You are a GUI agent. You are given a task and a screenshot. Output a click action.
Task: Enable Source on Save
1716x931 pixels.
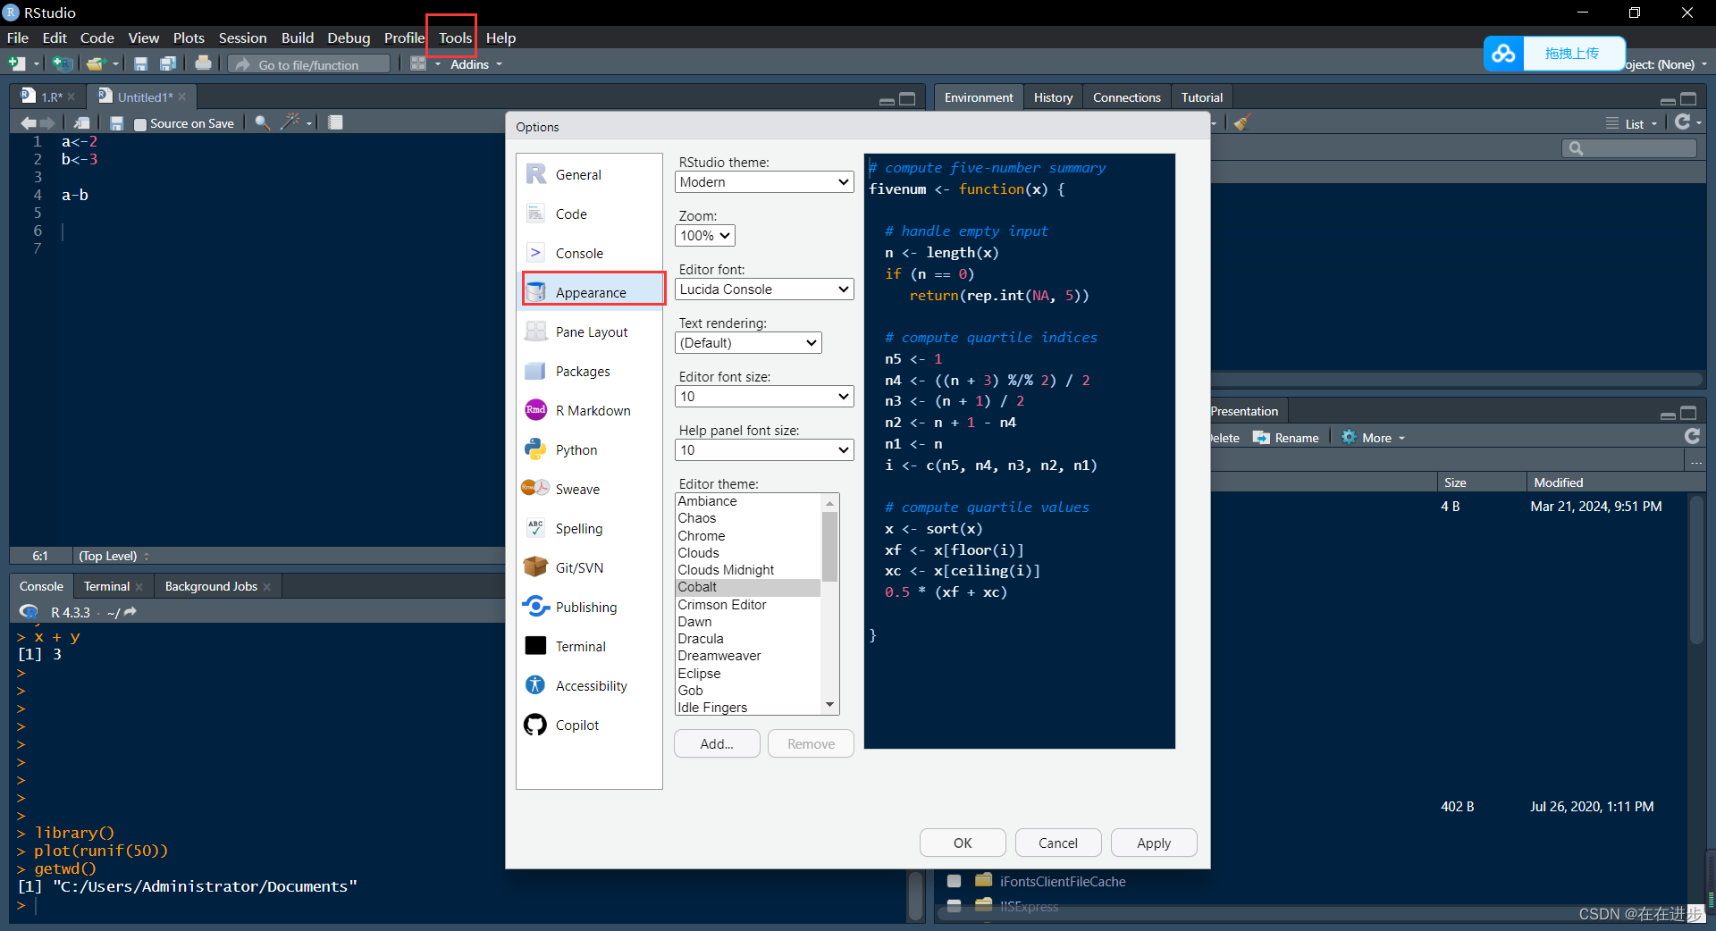pos(139,124)
